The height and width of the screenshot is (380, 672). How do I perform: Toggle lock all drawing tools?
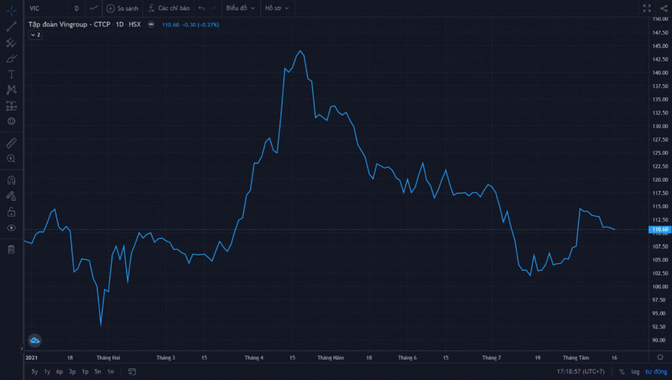click(x=12, y=211)
